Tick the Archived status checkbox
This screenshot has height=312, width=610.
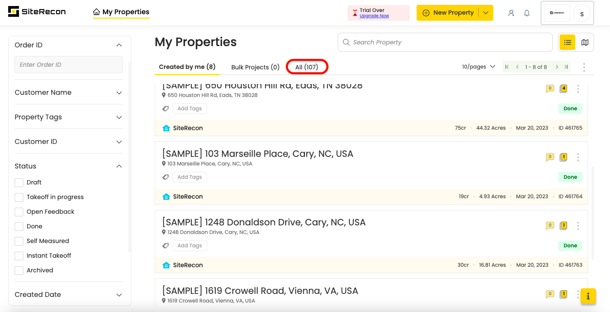[19, 271]
